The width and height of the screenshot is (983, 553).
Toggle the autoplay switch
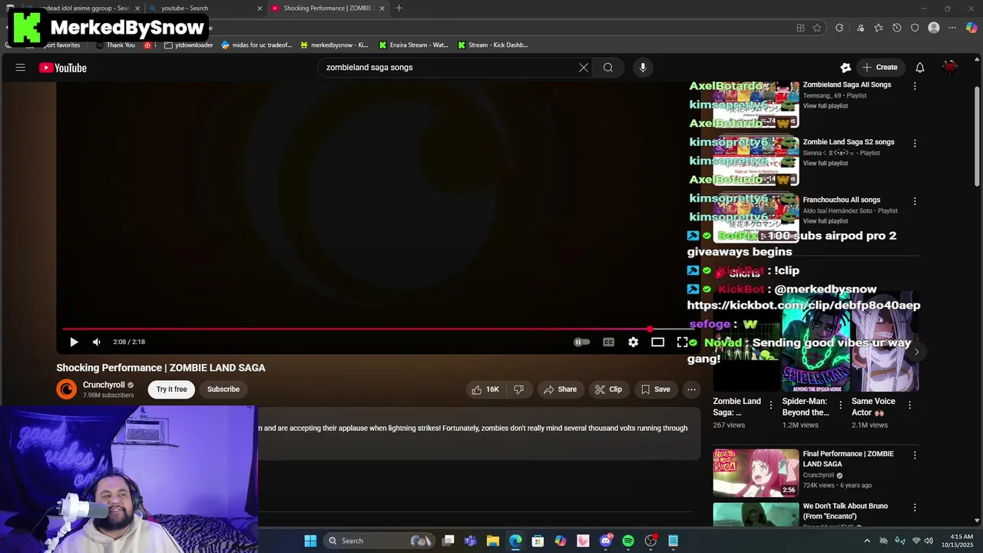pyautogui.click(x=582, y=342)
